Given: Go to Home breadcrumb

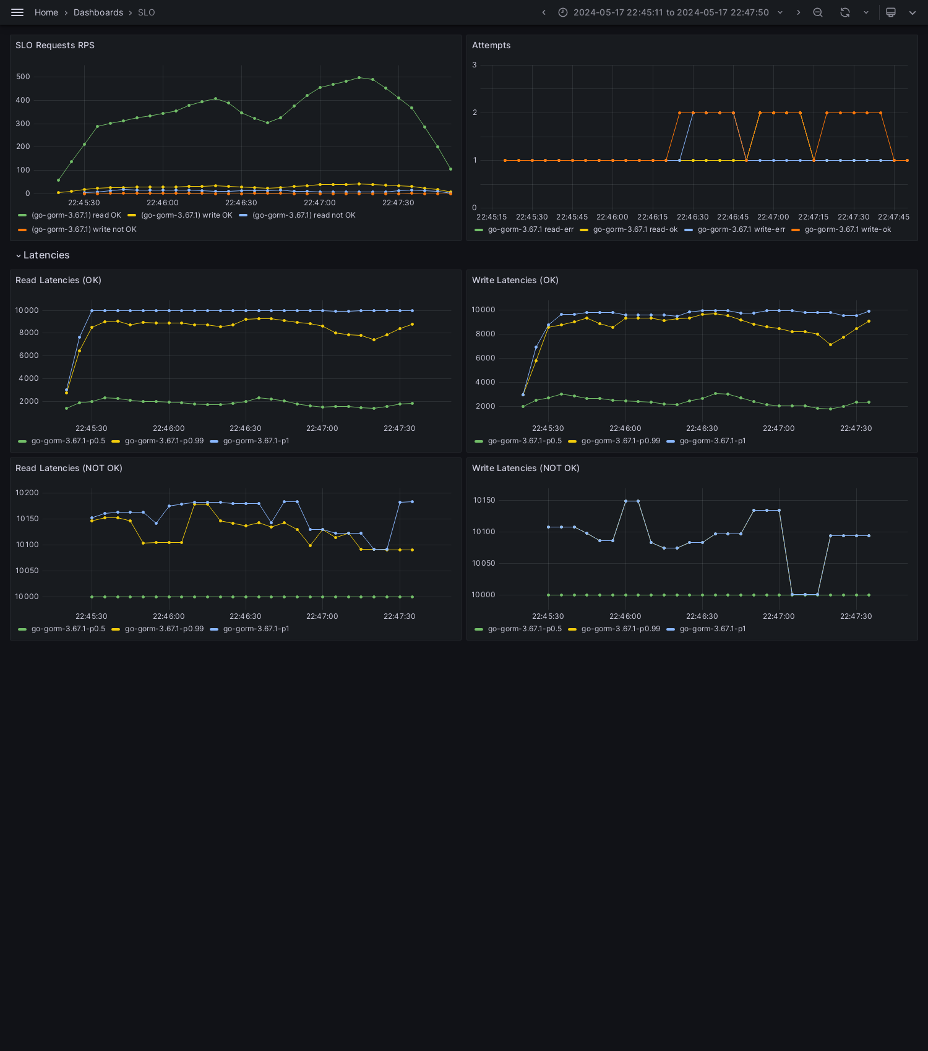Looking at the screenshot, I should click(x=46, y=12).
